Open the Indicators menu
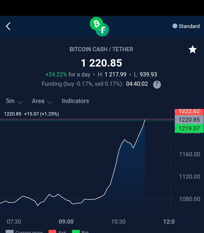Screen dimensions: 204x233 pos(75,101)
